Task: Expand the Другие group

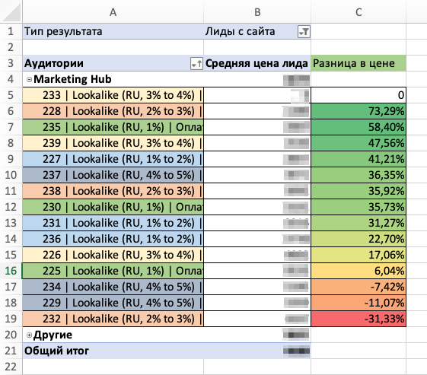Action: click(29, 335)
